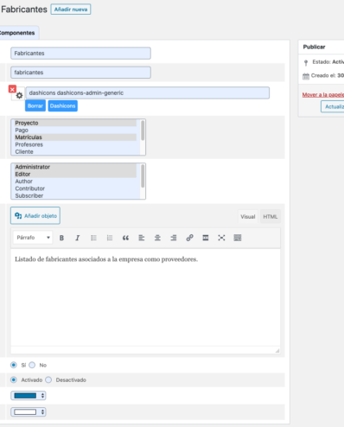This screenshot has height=427, width=344.
Task: Select Contributor role in the list
Action: point(75,188)
